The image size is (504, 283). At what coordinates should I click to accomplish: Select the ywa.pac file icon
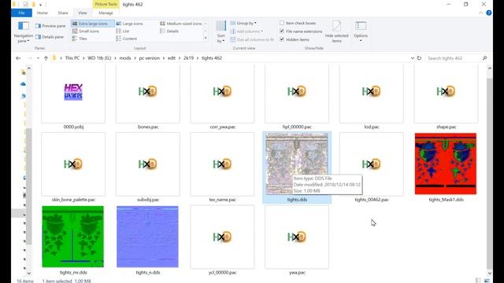(x=297, y=237)
